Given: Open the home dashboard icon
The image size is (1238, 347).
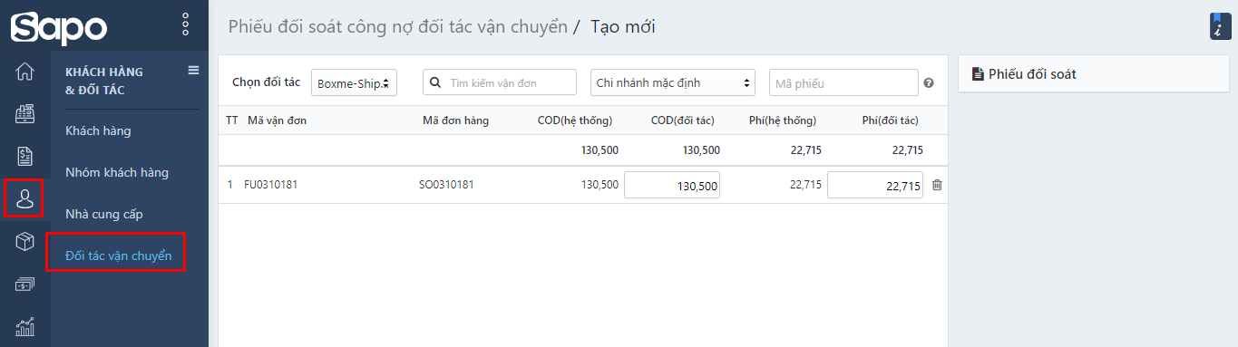Looking at the screenshot, I should coord(25,71).
